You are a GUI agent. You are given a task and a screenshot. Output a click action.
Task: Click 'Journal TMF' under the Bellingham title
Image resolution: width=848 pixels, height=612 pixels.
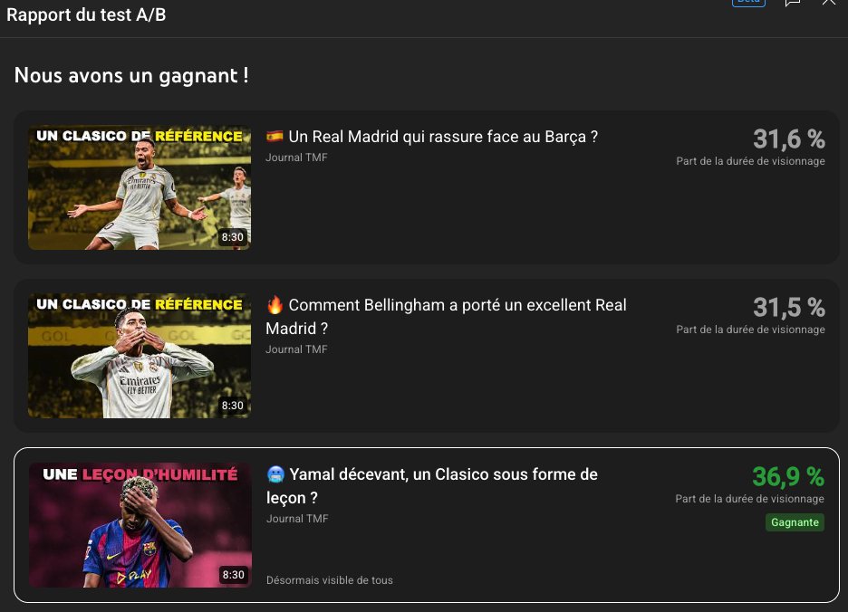[296, 349]
